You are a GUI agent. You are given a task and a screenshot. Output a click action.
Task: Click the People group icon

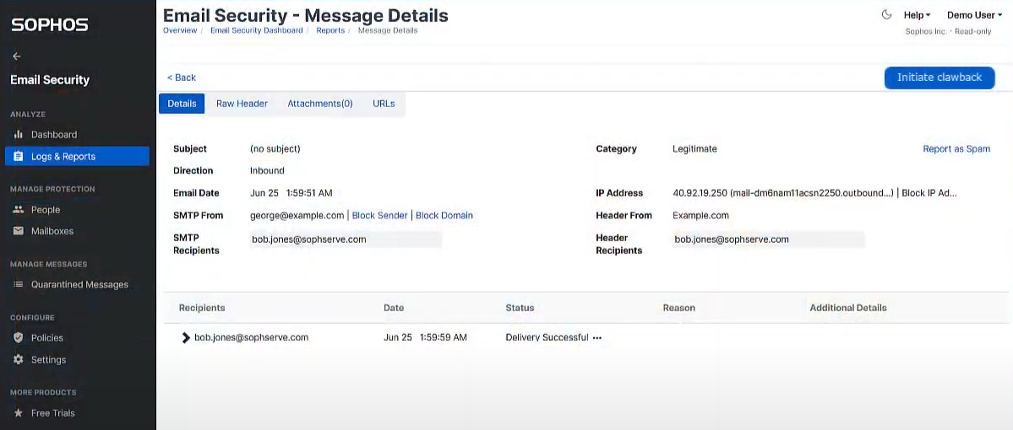[x=18, y=210]
